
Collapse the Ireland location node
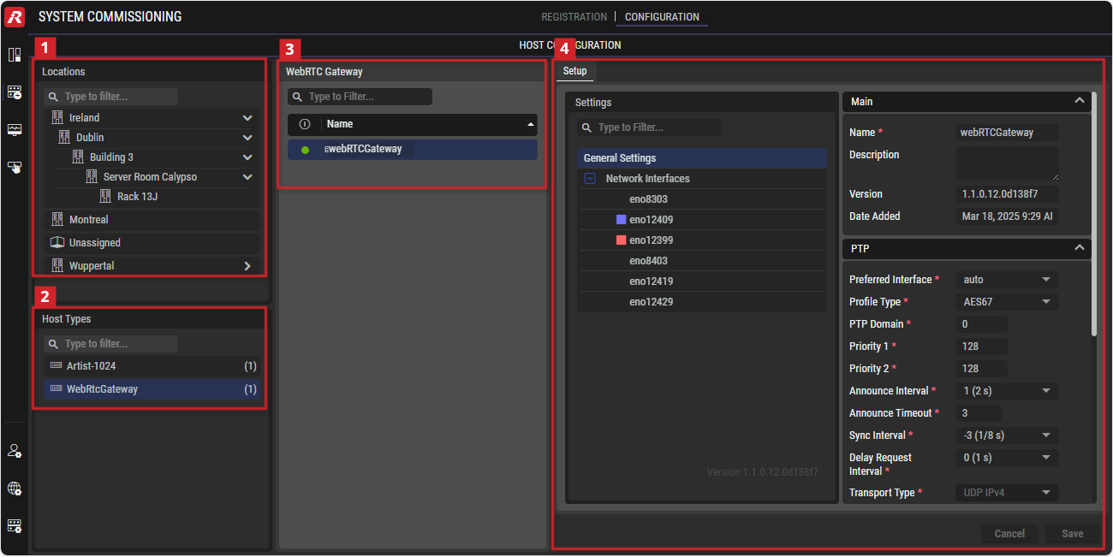[247, 117]
